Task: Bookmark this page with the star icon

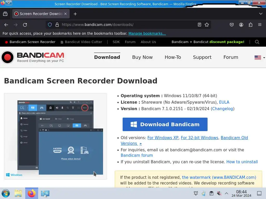Action: pos(207,25)
